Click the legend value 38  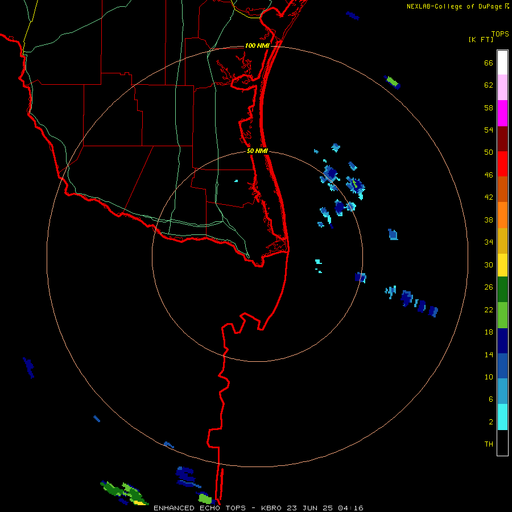pyautogui.click(x=489, y=220)
